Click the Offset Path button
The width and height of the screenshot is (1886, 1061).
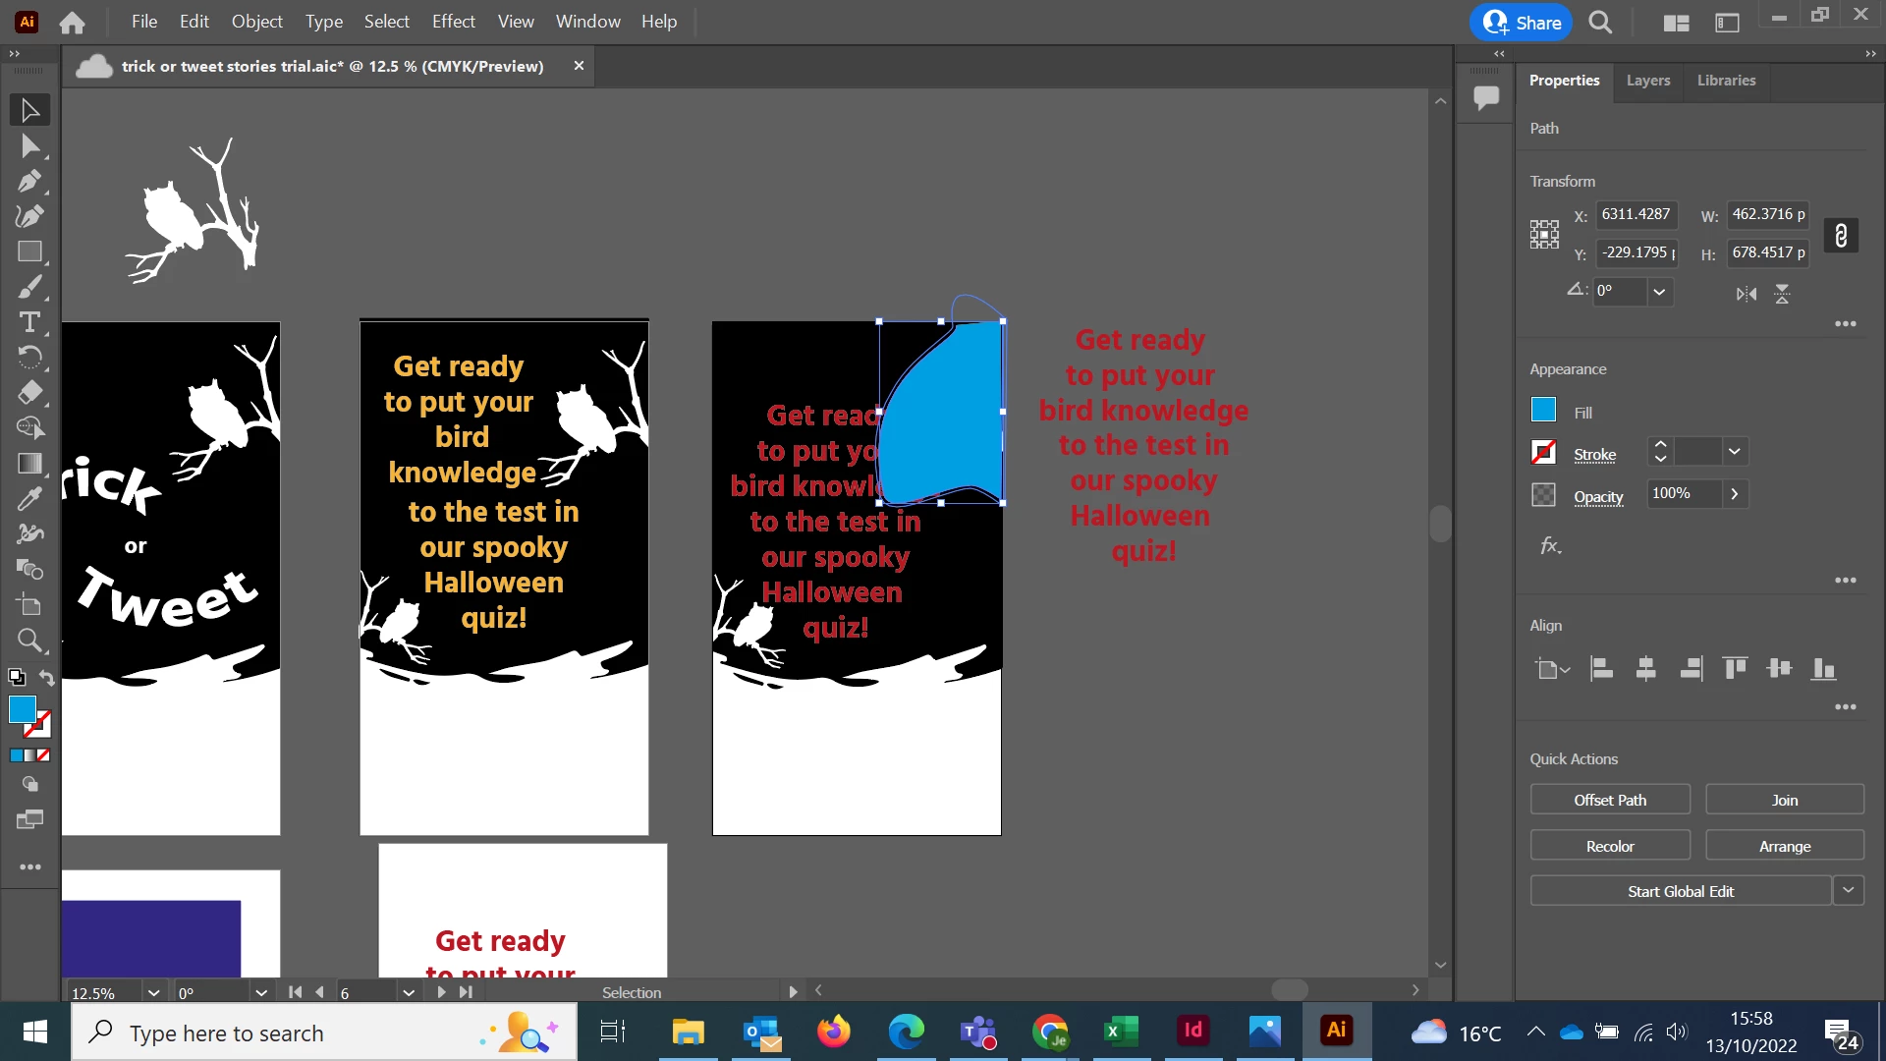coord(1610,800)
